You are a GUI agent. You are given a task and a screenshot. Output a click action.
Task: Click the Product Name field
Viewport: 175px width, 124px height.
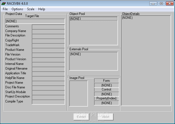(48, 51)
